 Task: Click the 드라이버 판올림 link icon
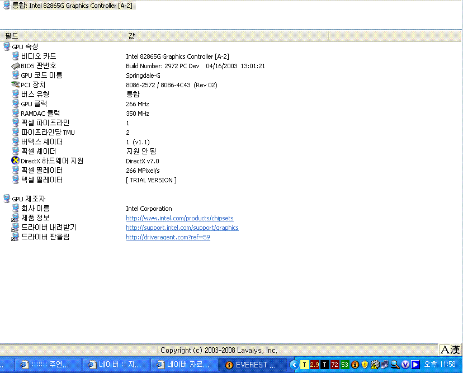click(x=15, y=237)
